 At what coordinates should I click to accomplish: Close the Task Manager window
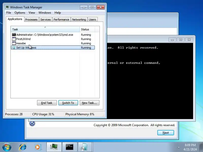tap(100, 7)
